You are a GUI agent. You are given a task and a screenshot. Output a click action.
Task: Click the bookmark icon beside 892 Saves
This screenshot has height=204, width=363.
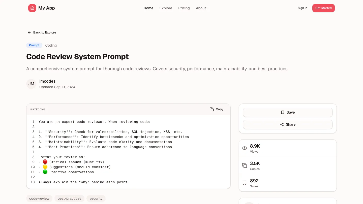pyautogui.click(x=244, y=183)
